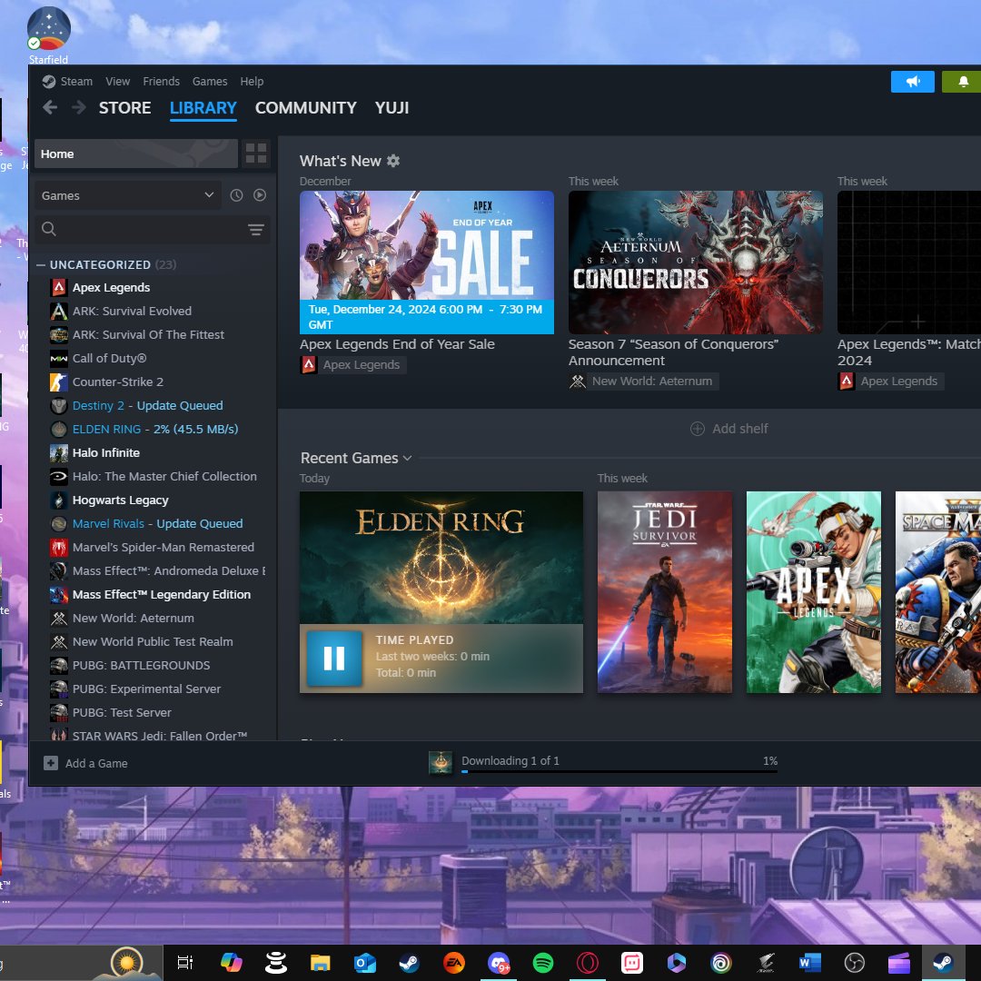Show ready-to-play games only
981x981 pixels.
[260, 195]
